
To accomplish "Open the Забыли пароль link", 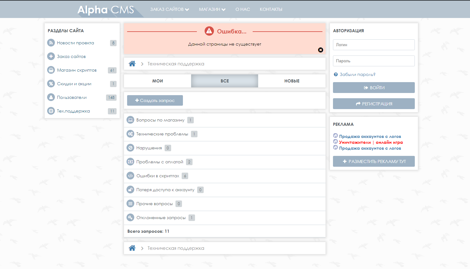I will [357, 74].
